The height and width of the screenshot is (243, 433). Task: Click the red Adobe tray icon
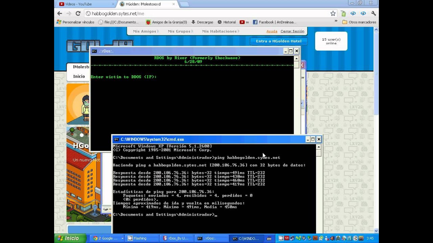pyautogui.click(x=287, y=238)
